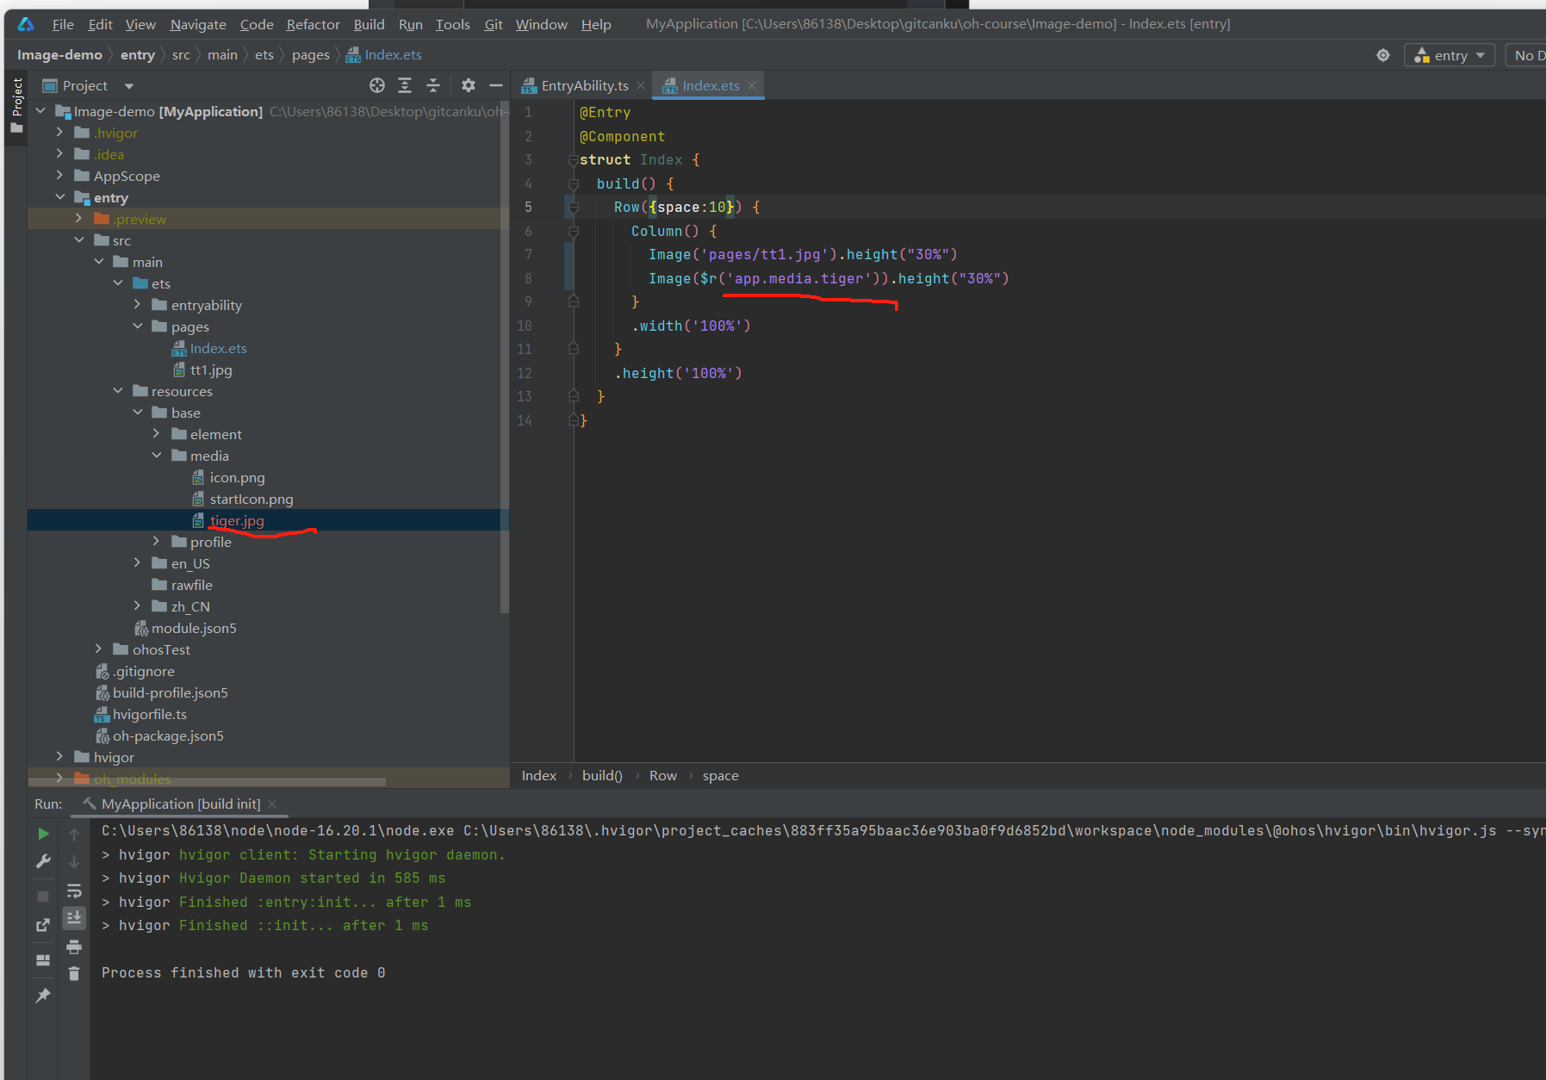The width and height of the screenshot is (1546, 1080).
Task: Pin the Run tab with the pin icon
Action: (x=43, y=996)
